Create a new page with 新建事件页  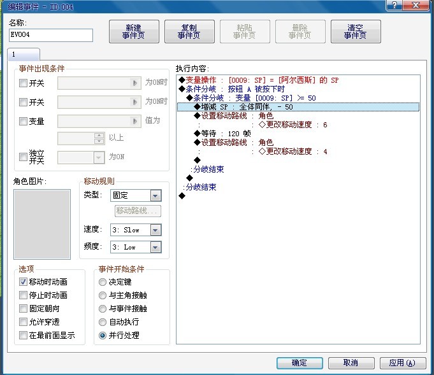coord(134,32)
